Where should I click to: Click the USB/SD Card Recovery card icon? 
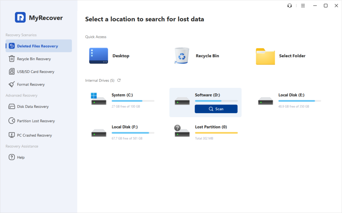[x=12, y=72]
